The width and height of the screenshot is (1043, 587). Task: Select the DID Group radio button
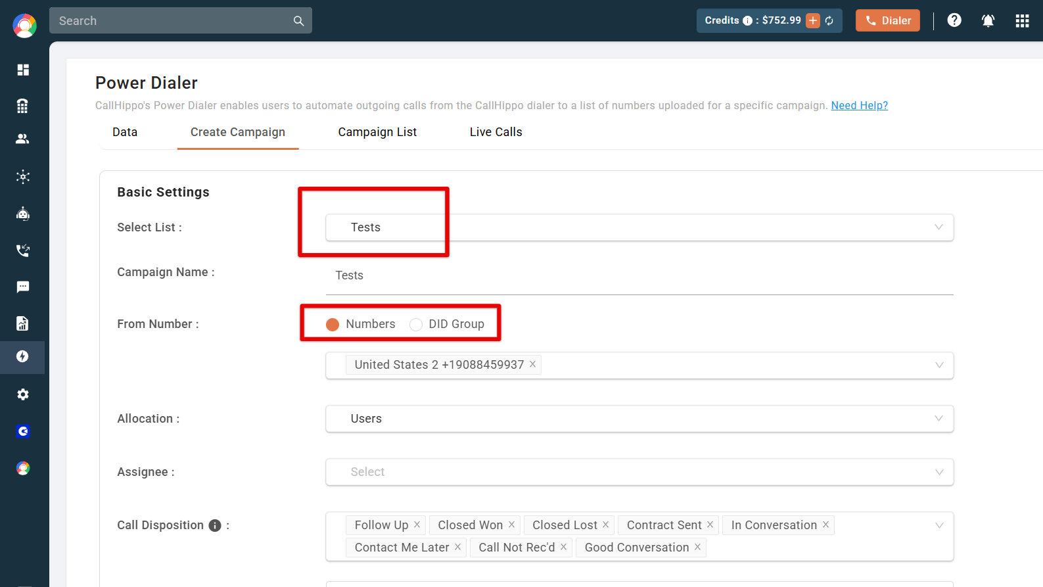(x=415, y=324)
